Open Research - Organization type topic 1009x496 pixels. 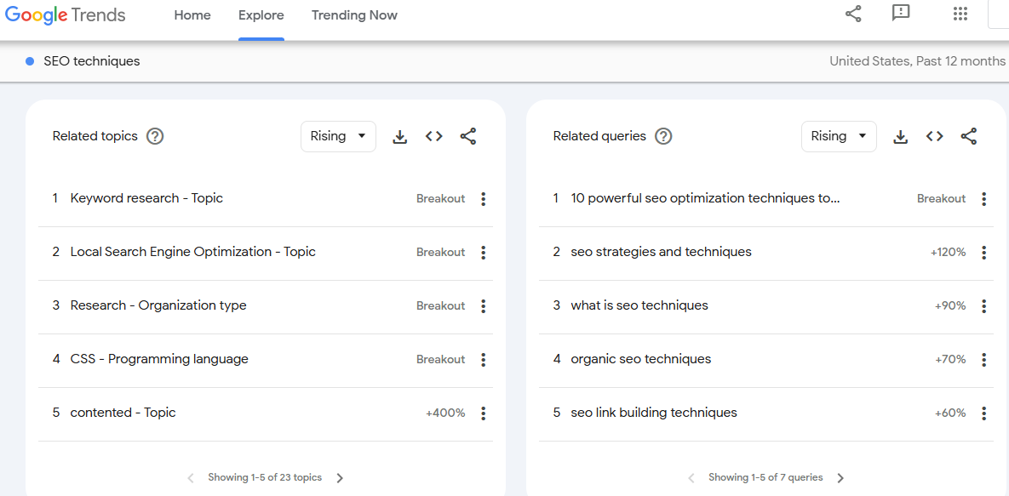pos(158,305)
